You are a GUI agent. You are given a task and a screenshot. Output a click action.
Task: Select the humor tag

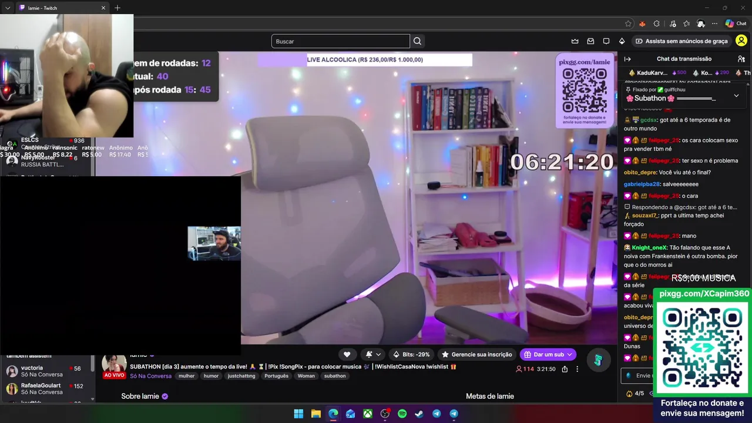[x=211, y=376]
